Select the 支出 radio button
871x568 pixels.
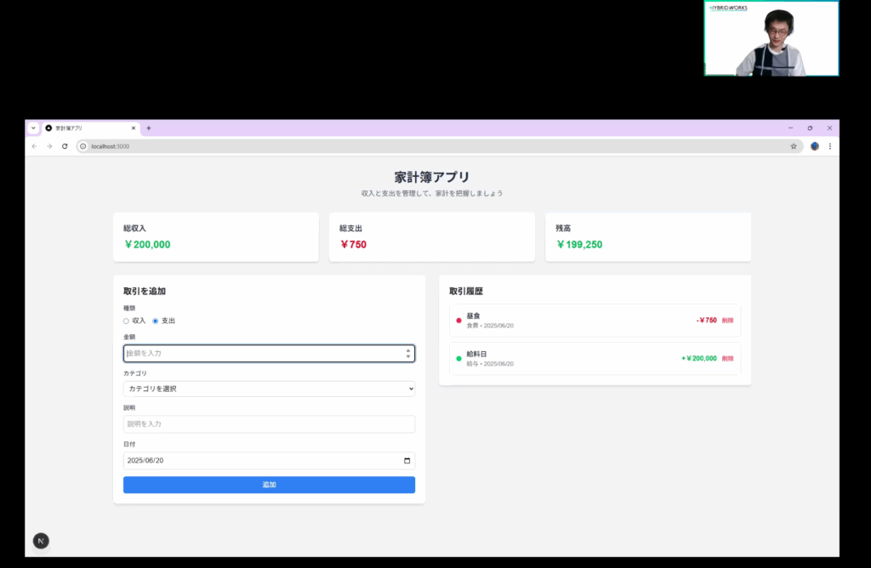[156, 321]
